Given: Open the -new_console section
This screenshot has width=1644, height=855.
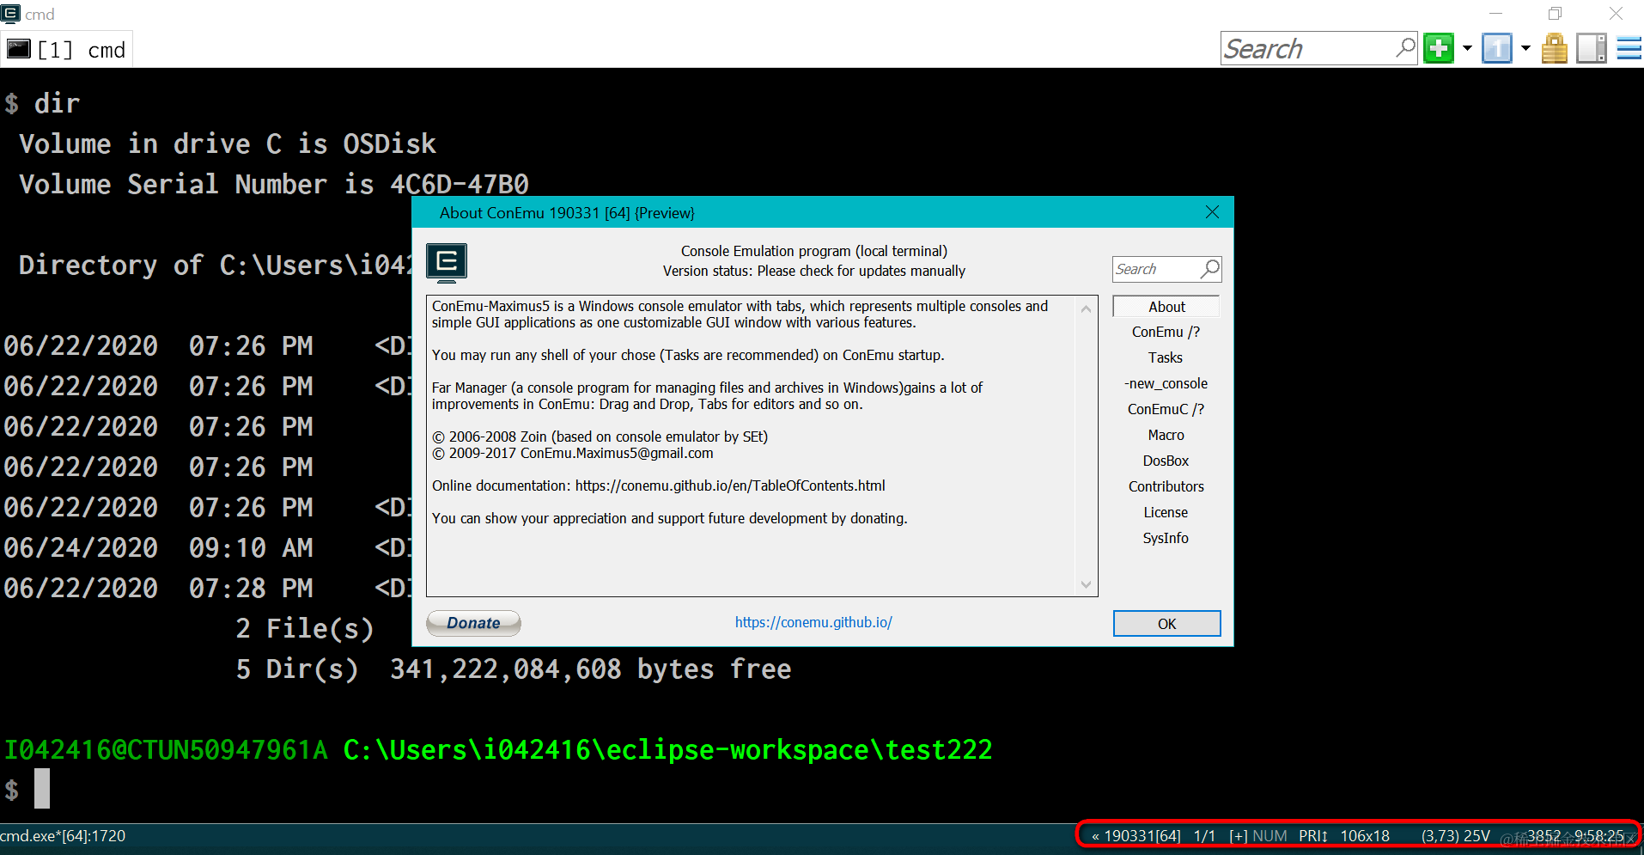Looking at the screenshot, I should pos(1166,383).
